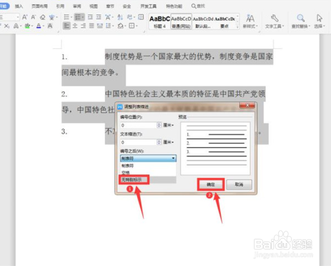Open the bulleted list dropdown arrow

click(71, 17)
